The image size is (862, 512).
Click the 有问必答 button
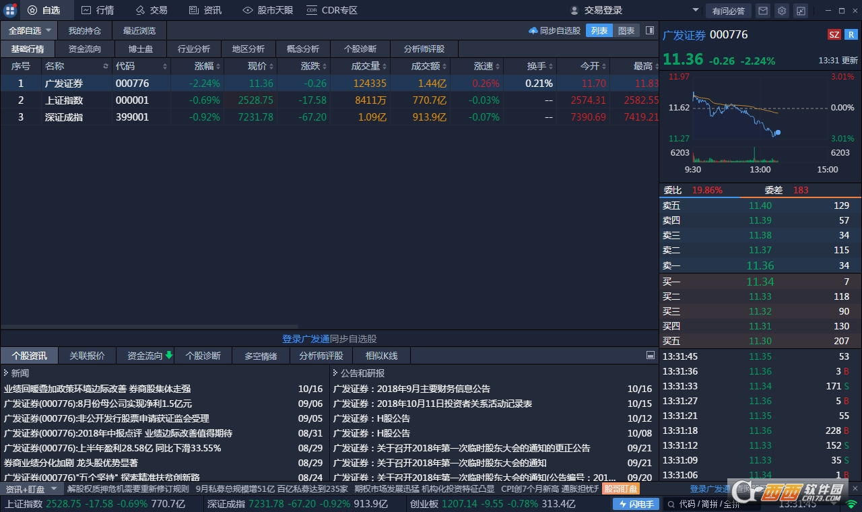pyautogui.click(x=728, y=11)
